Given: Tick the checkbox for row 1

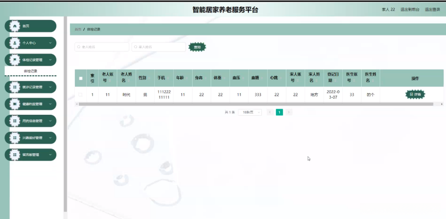Looking at the screenshot, I should [x=80, y=95].
